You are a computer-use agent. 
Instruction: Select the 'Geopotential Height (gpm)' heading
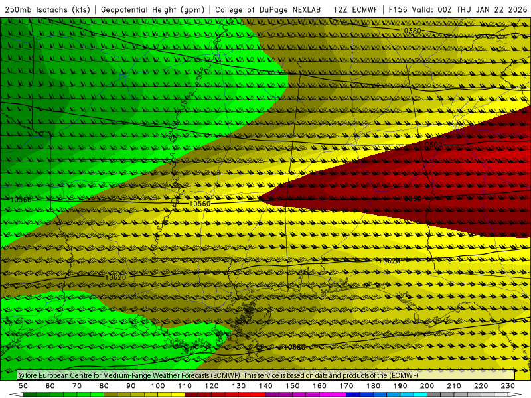153,10
